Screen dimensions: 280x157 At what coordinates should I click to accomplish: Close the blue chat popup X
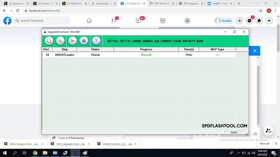[x=255, y=51]
